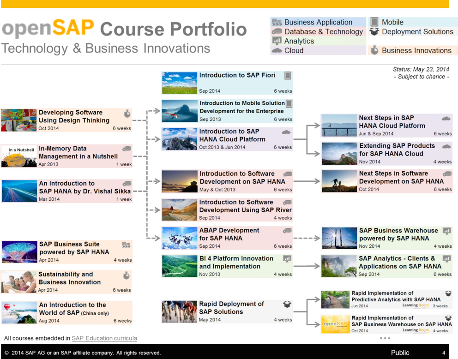Click the Design Thinking sticky notes thumbnail
This screenshot has width=458, height=359.
pyautogui.click(x=19, y=120)
